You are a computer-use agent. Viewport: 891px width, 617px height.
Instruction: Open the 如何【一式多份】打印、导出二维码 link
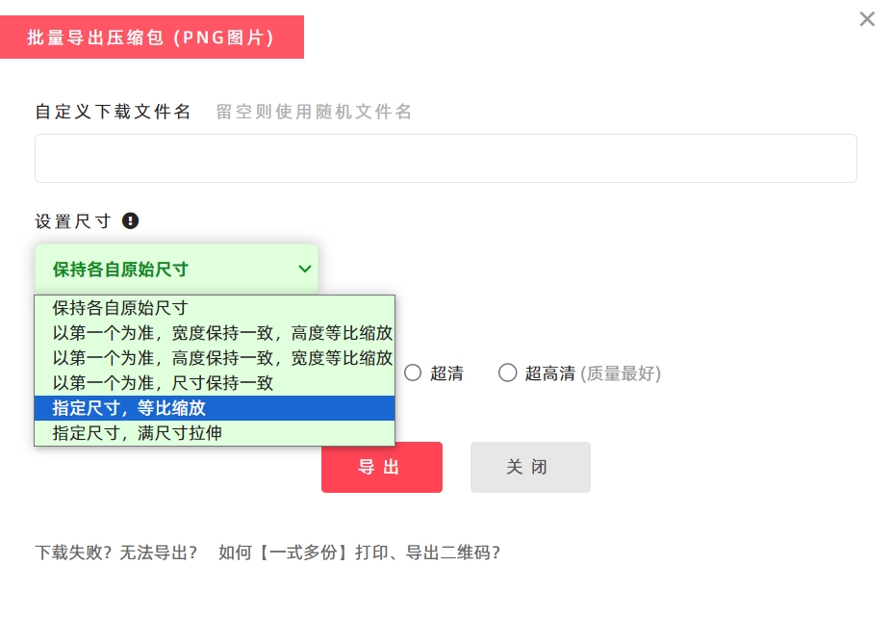pyautogui.click(x=359, y=553)
